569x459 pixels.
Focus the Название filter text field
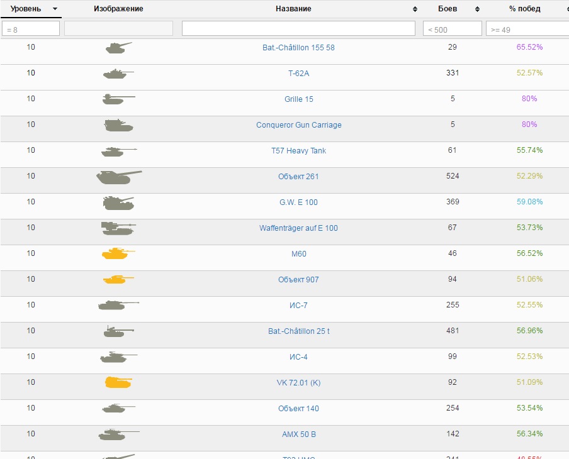coord(298,29)
